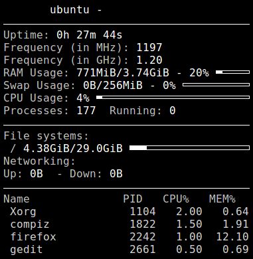Click the Down network speed 0B
This screenshot has height=259, width=253.
pyautogui.click(x=116, y=174)
